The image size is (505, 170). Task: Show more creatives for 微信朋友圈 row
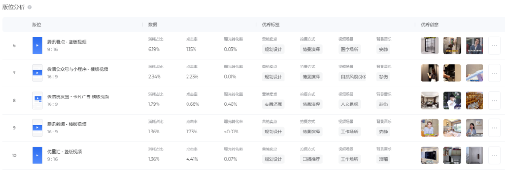(494, 100)
